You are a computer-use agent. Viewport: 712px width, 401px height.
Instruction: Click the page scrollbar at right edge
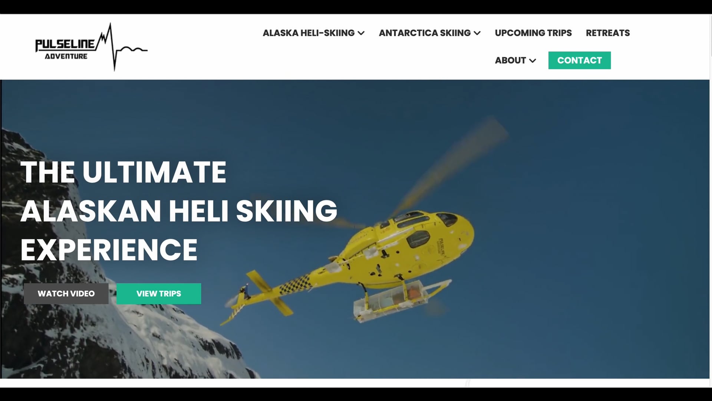[x=711, y=200]
